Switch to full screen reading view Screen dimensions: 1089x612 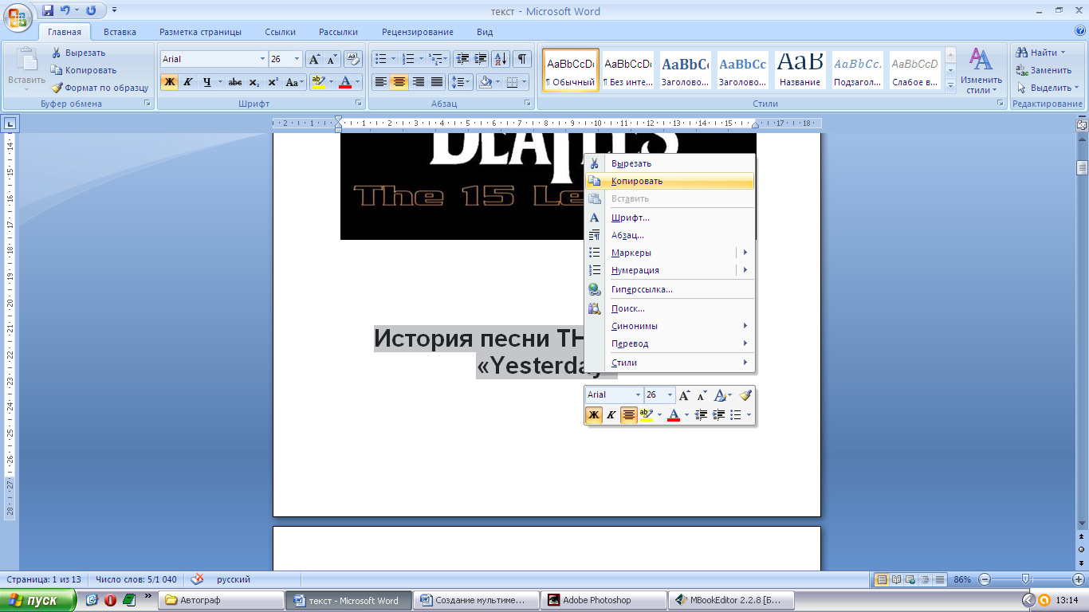point(897,579)
